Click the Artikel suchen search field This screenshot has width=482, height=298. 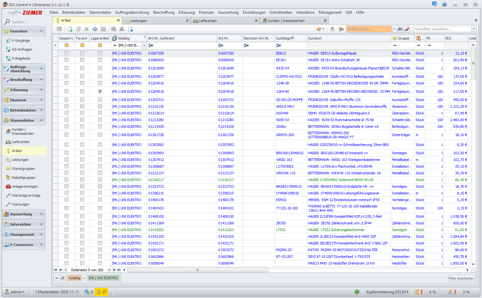click(369, 29)
